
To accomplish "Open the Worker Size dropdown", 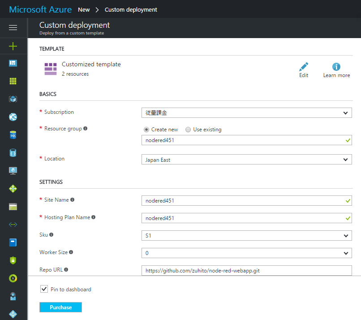I will point(247,253).
